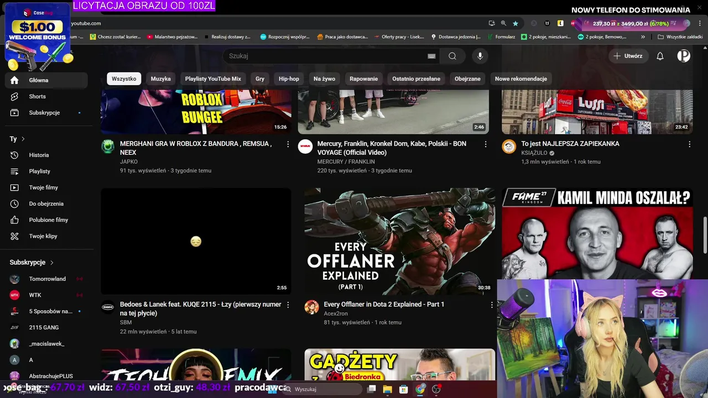708x398 pixels.
Task: Open KSIĄŻULO channel avatar
Action: click(509, 146)
